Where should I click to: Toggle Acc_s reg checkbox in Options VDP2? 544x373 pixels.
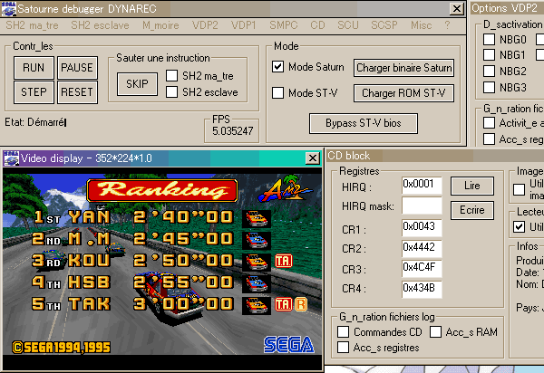pyautogui.click(x=490, y=139)
